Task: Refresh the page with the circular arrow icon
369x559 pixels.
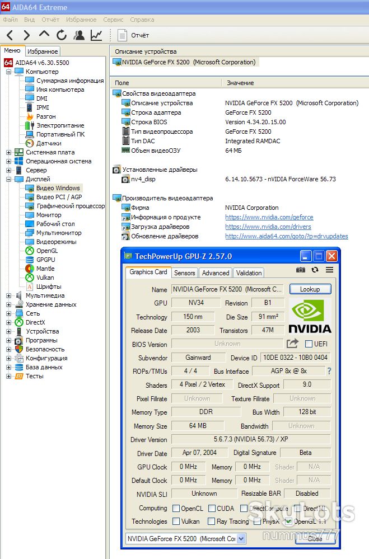Action: pyautogui.click(x=62, y=35)
